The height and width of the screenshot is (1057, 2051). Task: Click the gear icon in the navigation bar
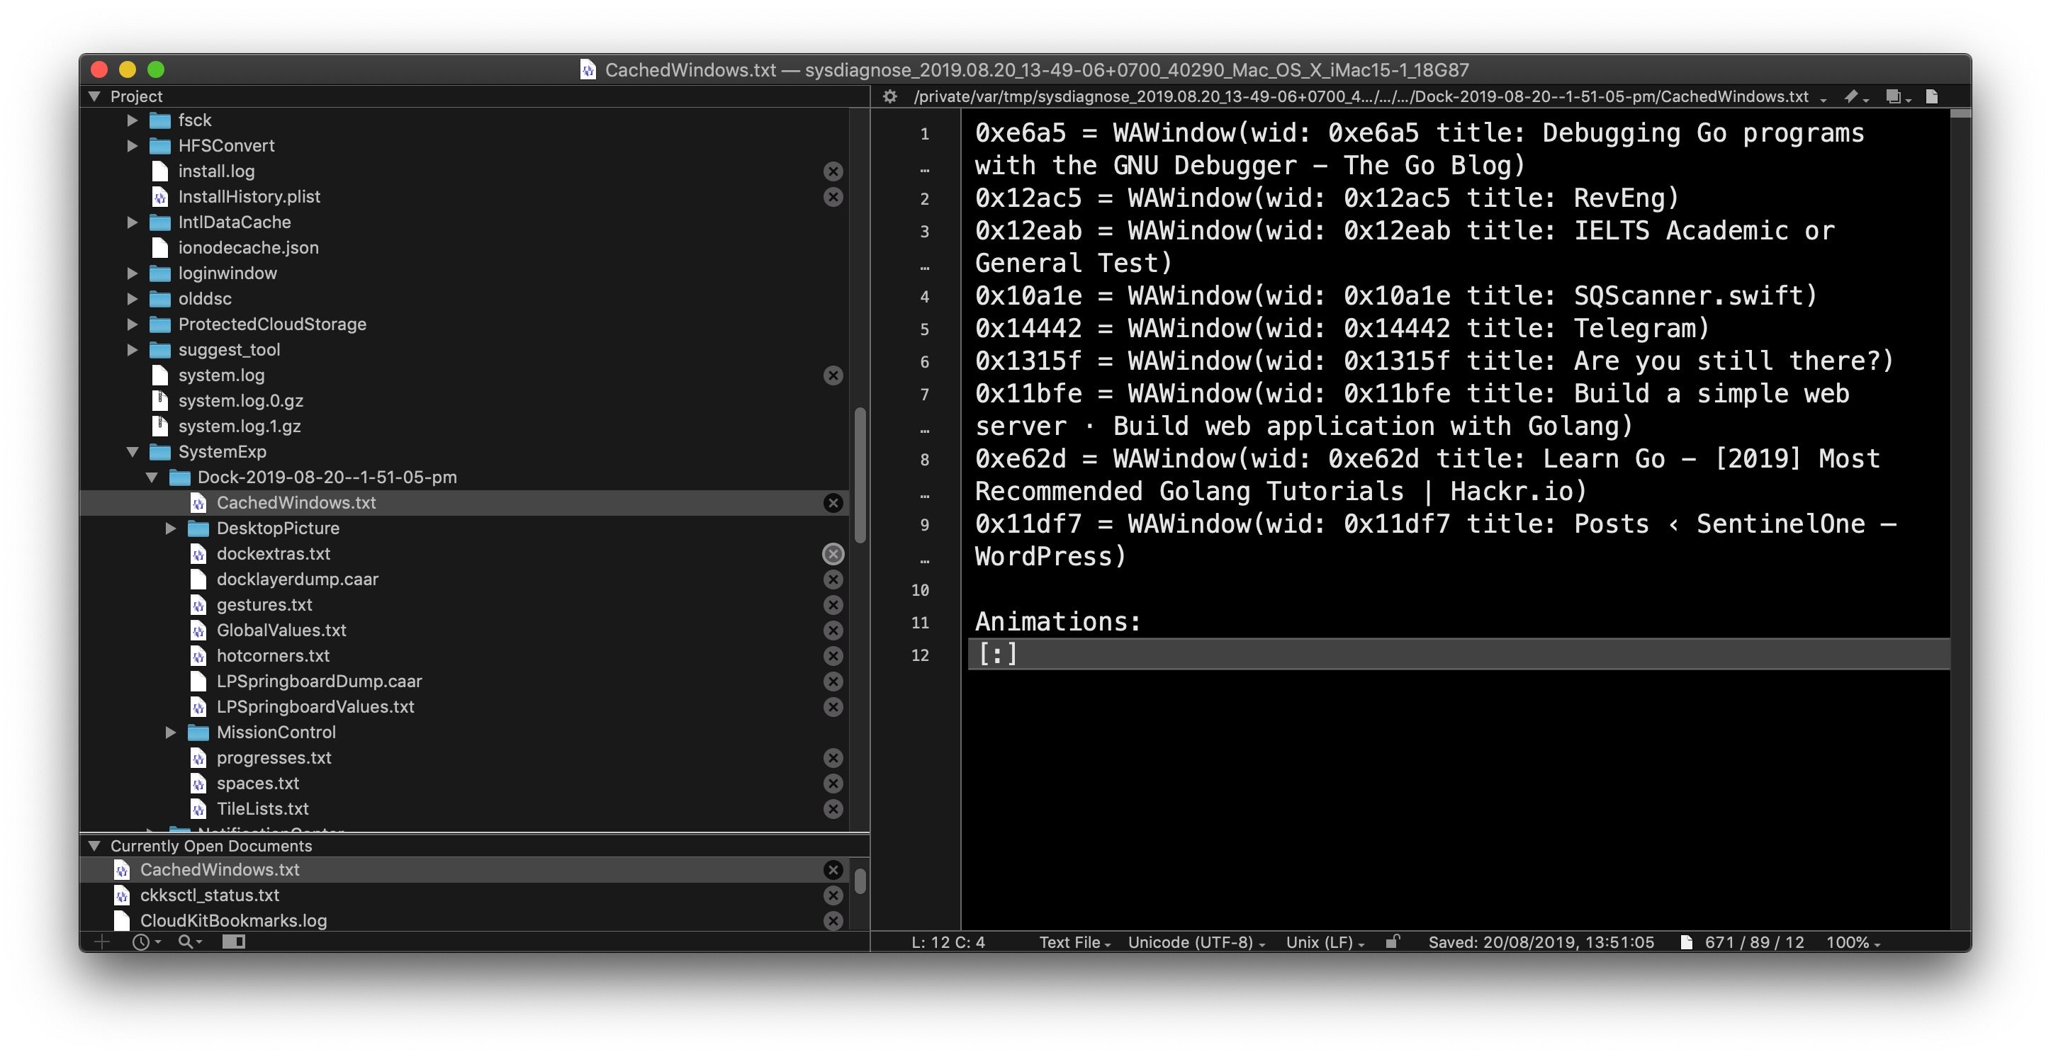click(889, 96)
